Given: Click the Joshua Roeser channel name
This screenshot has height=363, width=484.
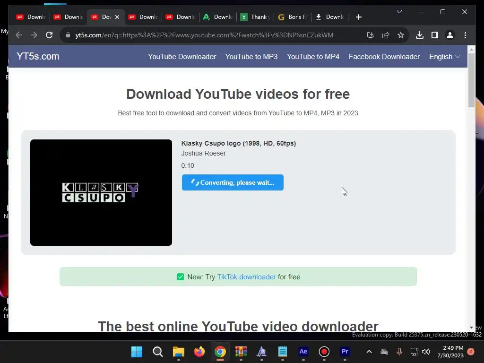Looking at the screenshot, I should pyautogui.click(x=203, y=153).
